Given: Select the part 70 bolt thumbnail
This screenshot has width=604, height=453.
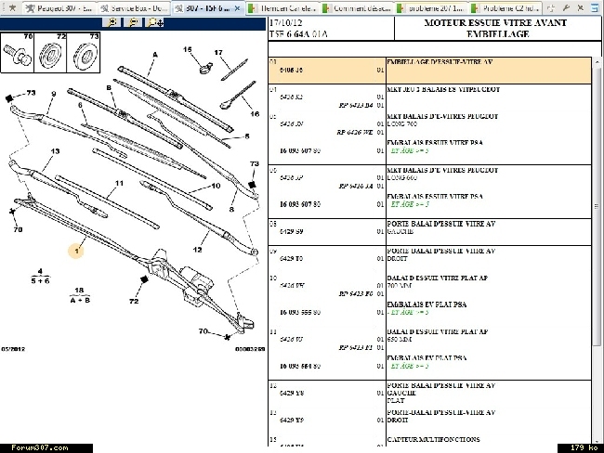Looking at the screenshot, I should 18,53.
